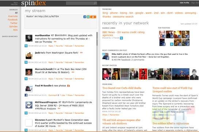Viewport: 199px width, 132px height.
Task: Click the search magnifier icon in header
Action: pyautogui.click(x=95, y=3)
